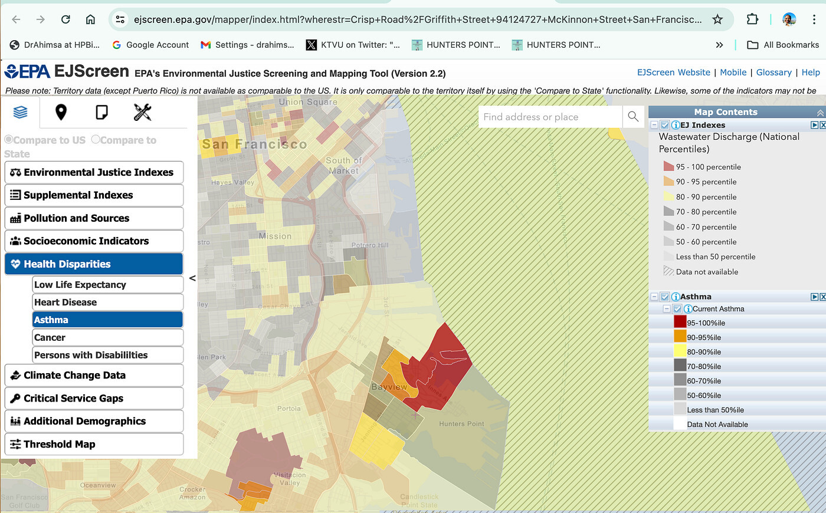Collapse the Map Contents panel
The height and width of the screenshot is (513, 826).
click(820, 112)
